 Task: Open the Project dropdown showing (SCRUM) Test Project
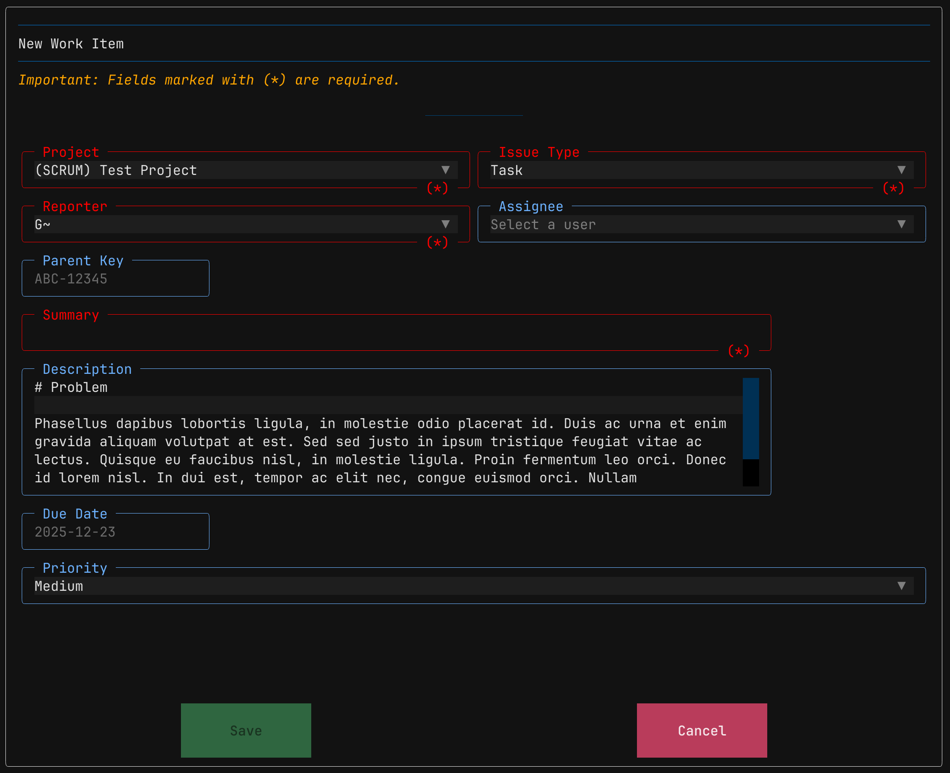[x=246, y=170]
